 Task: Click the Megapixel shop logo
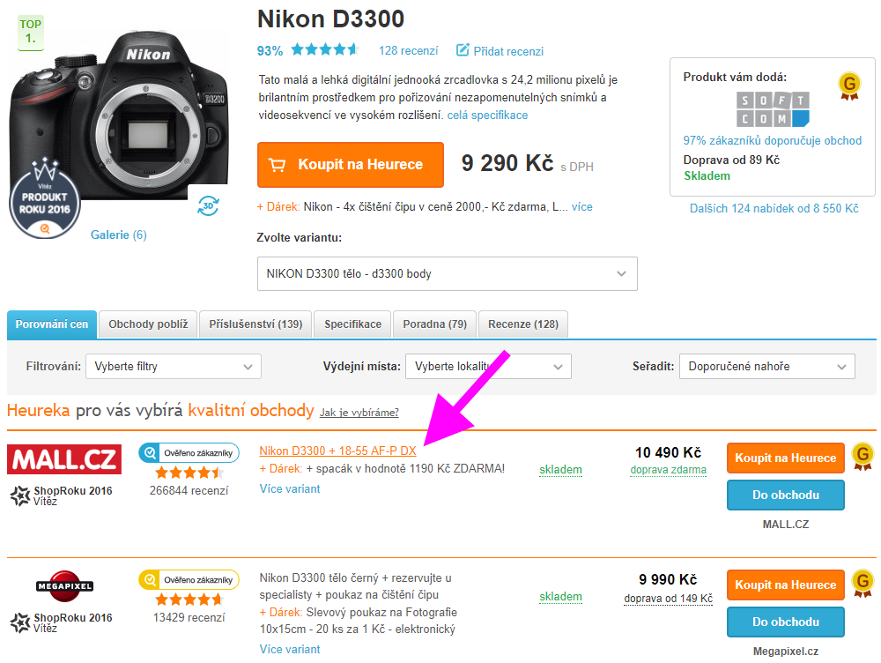pos(64,586)
